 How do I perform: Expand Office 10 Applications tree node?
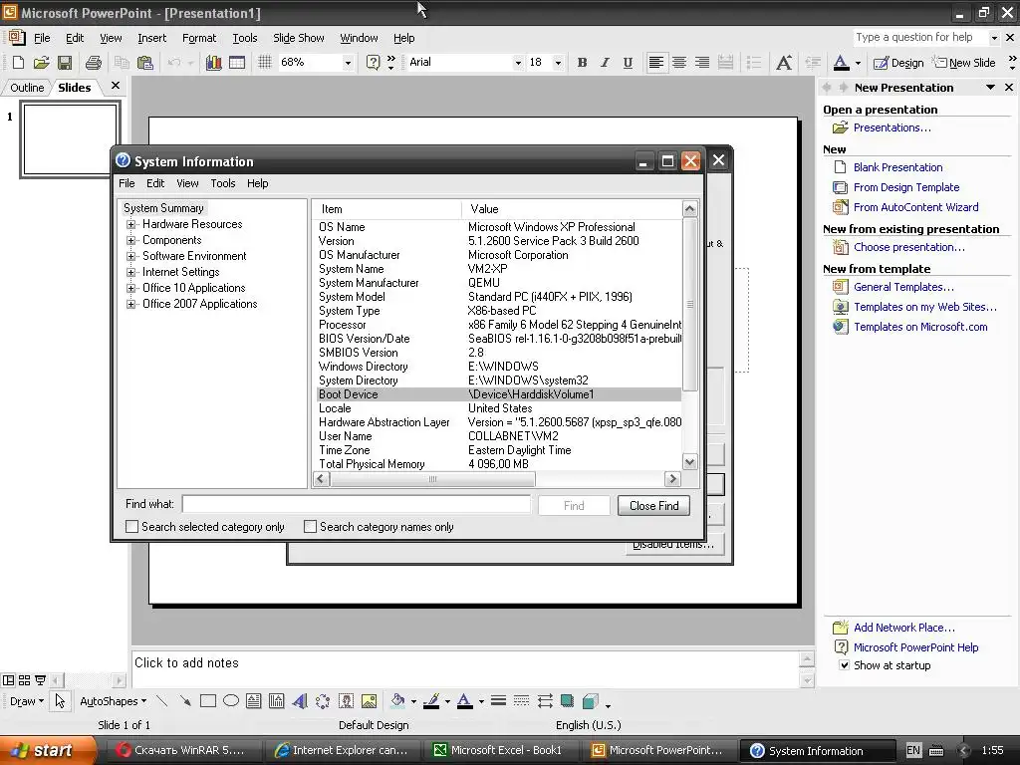coord(130,288)
